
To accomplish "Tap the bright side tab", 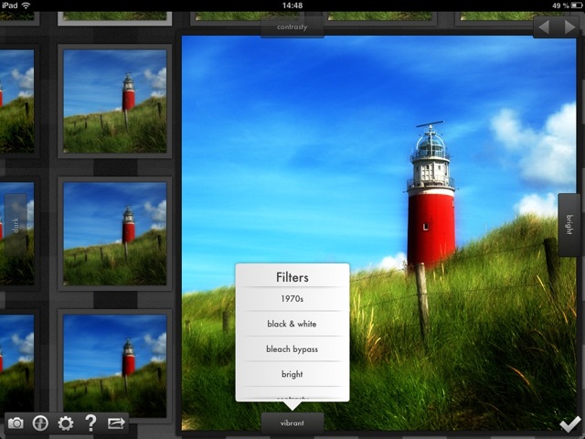I will pyautogui.click(x=569, y=224).
